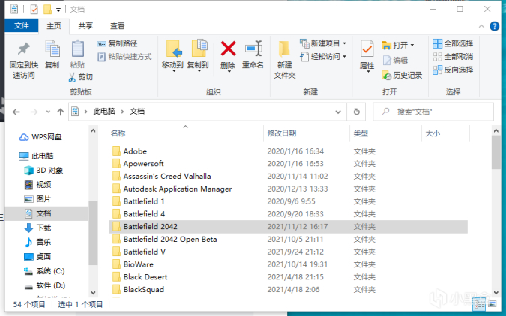Click Select All (全部选择)
The width and height of the screenshot is (506, 316).
pos(453,43)
